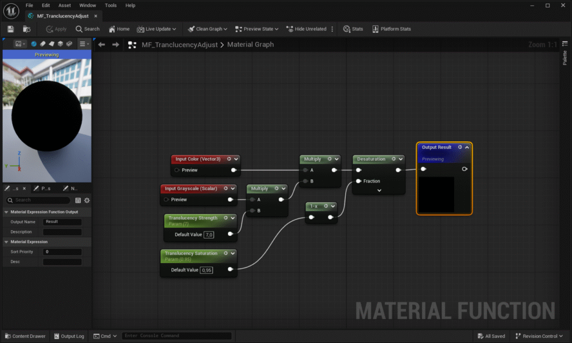This screenshot has height=343, width=572.
Task: Open the details panel settings gear
Action: click(x=87, y=200)
